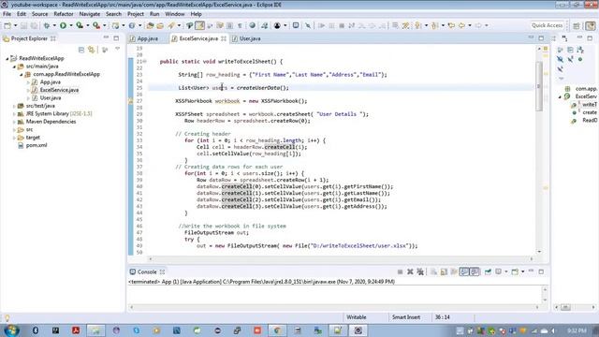The width and height of the screenshot is (599, 337).
Task: Click the Writable status bar entry
Action: click(x=357, y=317)
